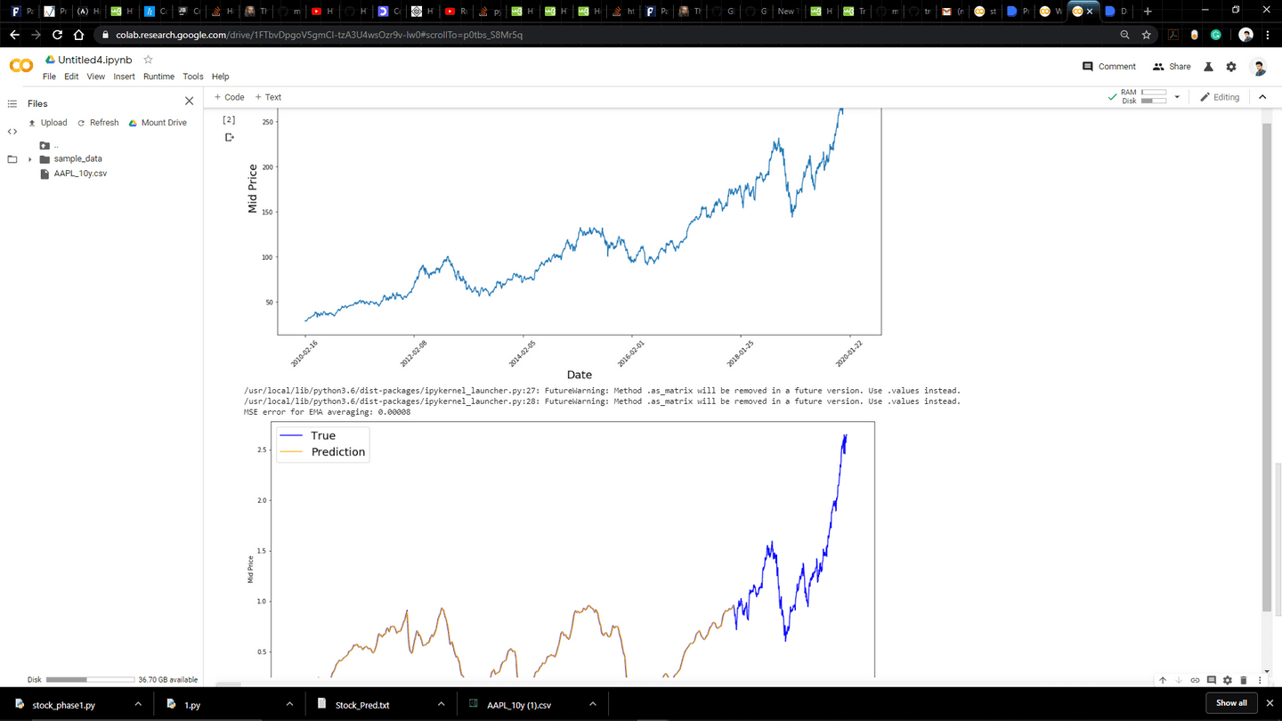This screenshot has width=1282, height=721.
Task: Open the Colab account avatar
Action: tap(1258, 67)
